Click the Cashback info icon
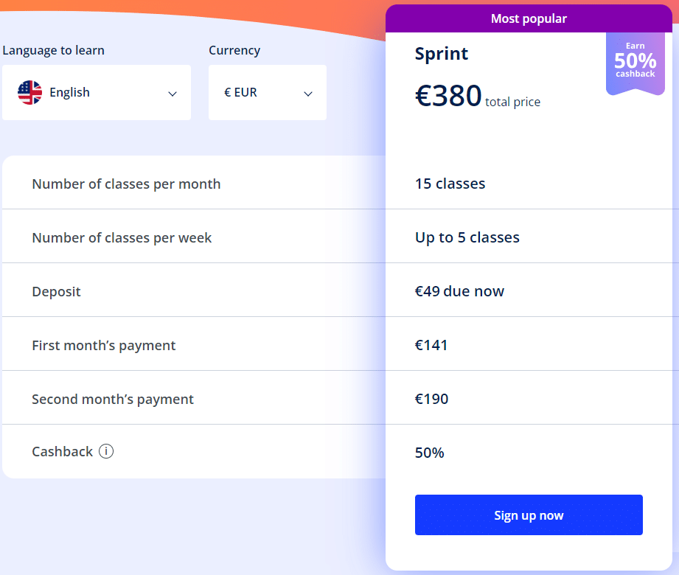679x575 pixels. pyautogui.click(x=106, y=451)
